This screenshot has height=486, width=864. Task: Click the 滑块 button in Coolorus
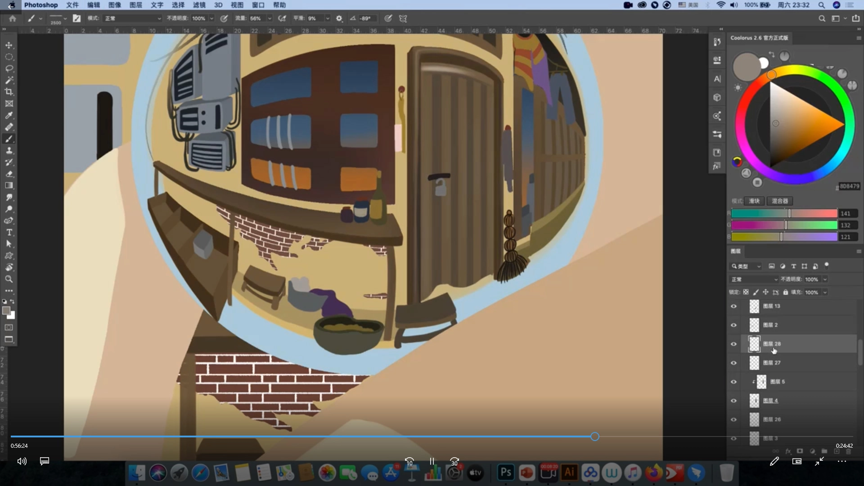click(x=754, y=201)
